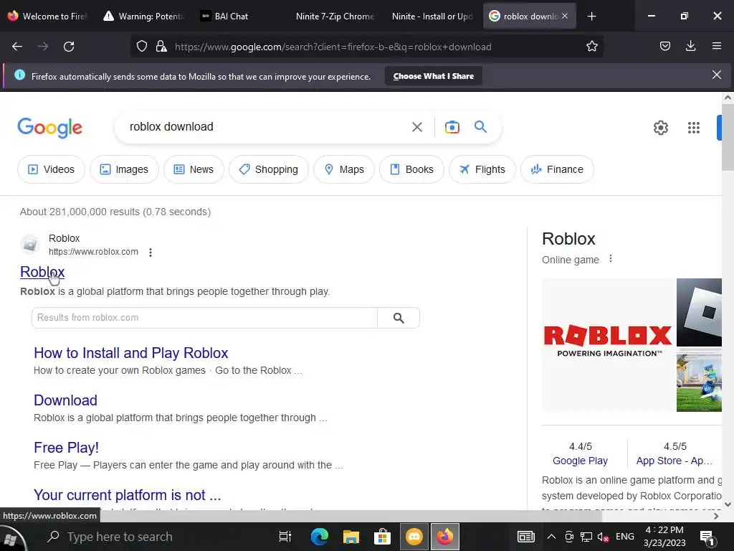Open the notification center icon
Viewport: 734px width, 551px height.
[x=706, y=537]
